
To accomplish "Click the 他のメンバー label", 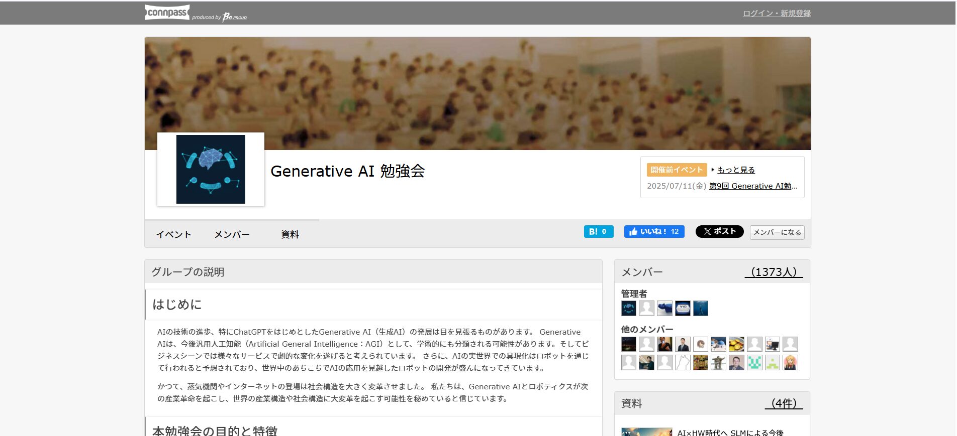I will tap(647, 329).
